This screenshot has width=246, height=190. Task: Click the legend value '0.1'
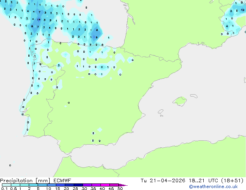pos(4,188)
